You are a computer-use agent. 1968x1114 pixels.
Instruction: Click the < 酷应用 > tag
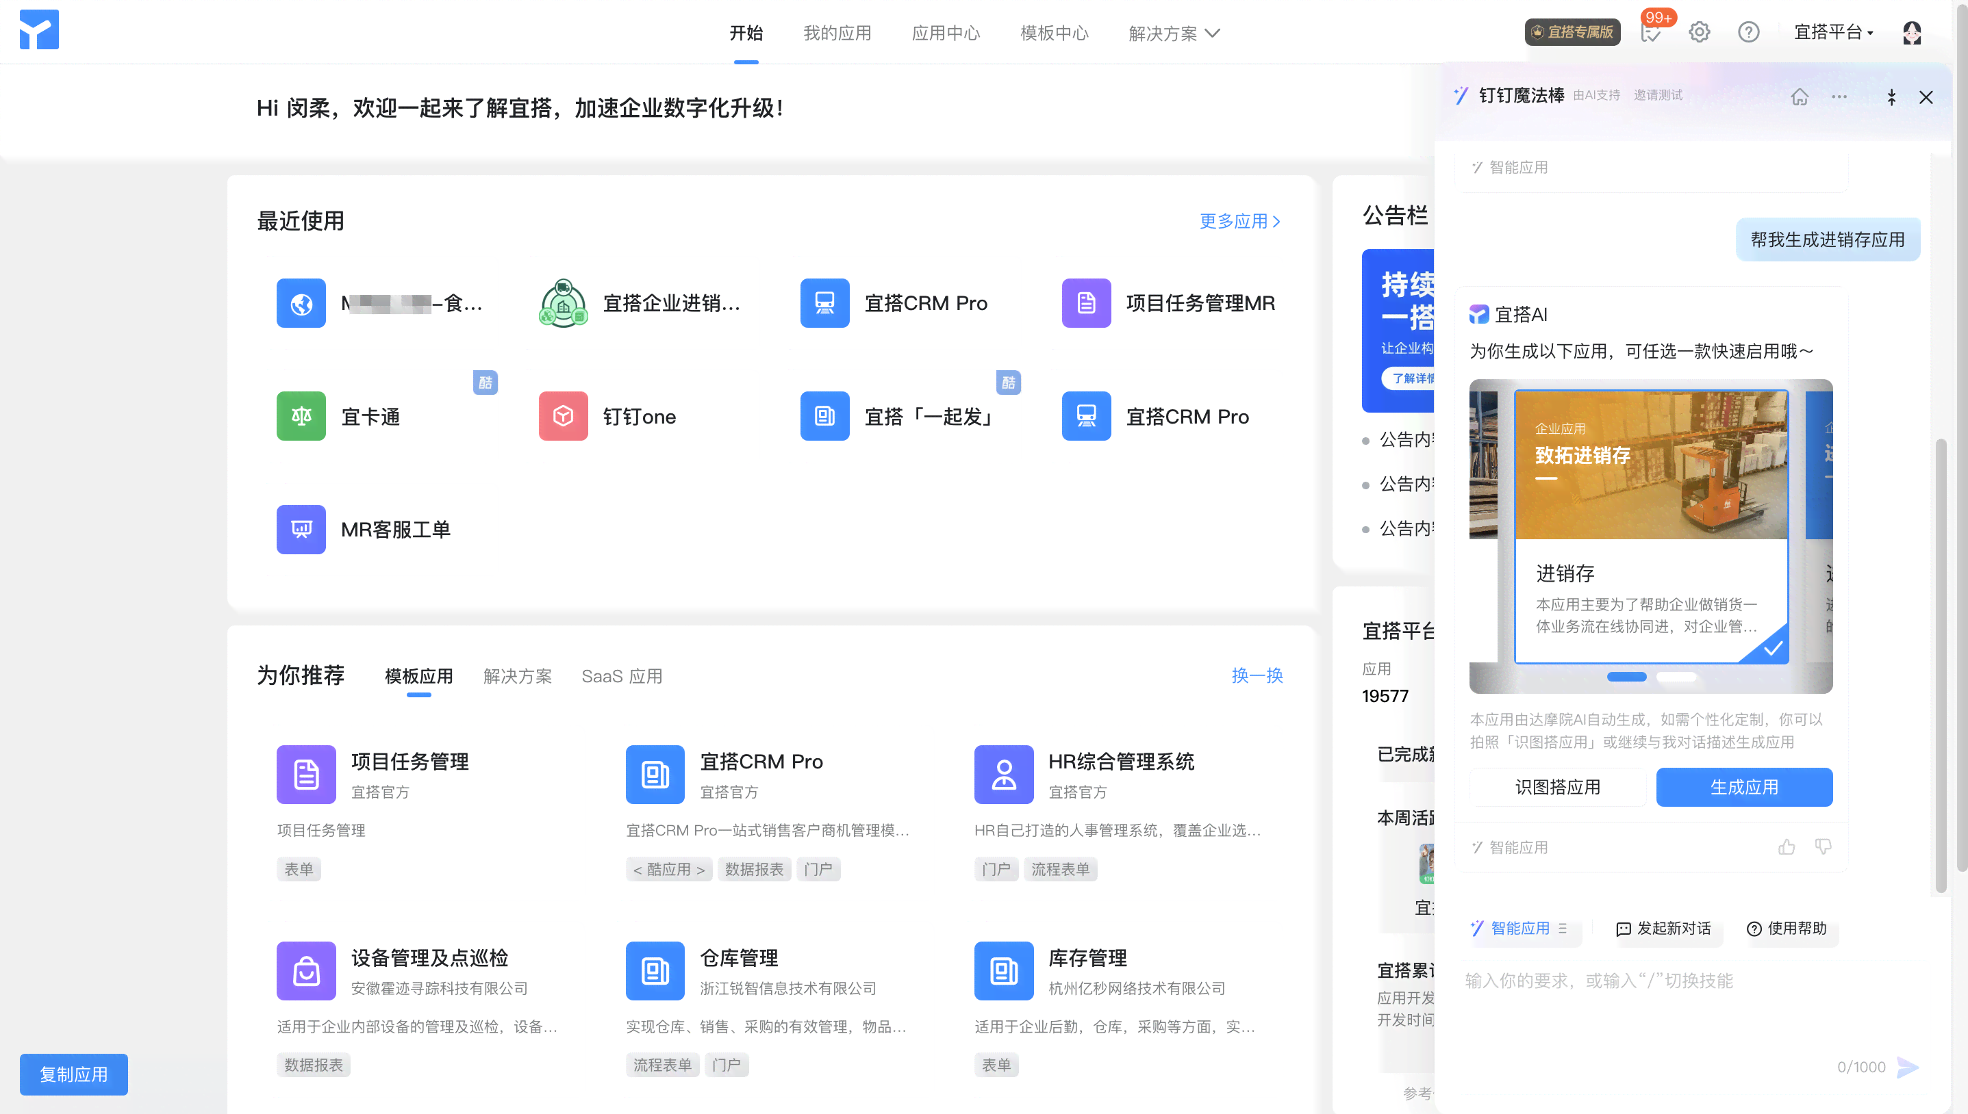pyautogui.click(x=668, y=869)
